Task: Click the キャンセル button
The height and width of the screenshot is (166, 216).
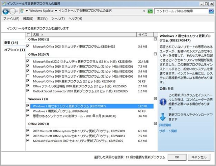Action: pyautogui.click(x=199, y=157)
